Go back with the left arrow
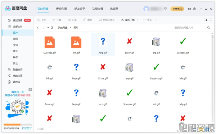216x134 pixels. tap(38, 28)
